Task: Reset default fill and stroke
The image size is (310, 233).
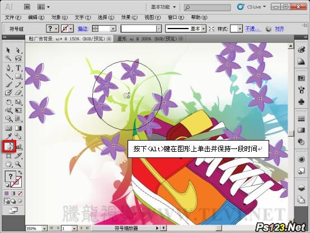Action: coord(7,185)
